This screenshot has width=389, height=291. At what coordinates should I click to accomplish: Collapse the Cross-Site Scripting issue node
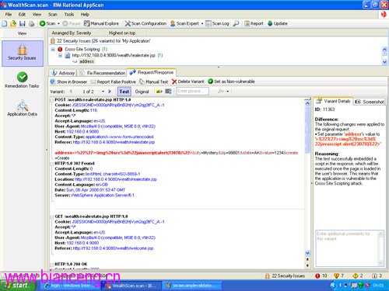pyautogui.click(x=53, y=49)
